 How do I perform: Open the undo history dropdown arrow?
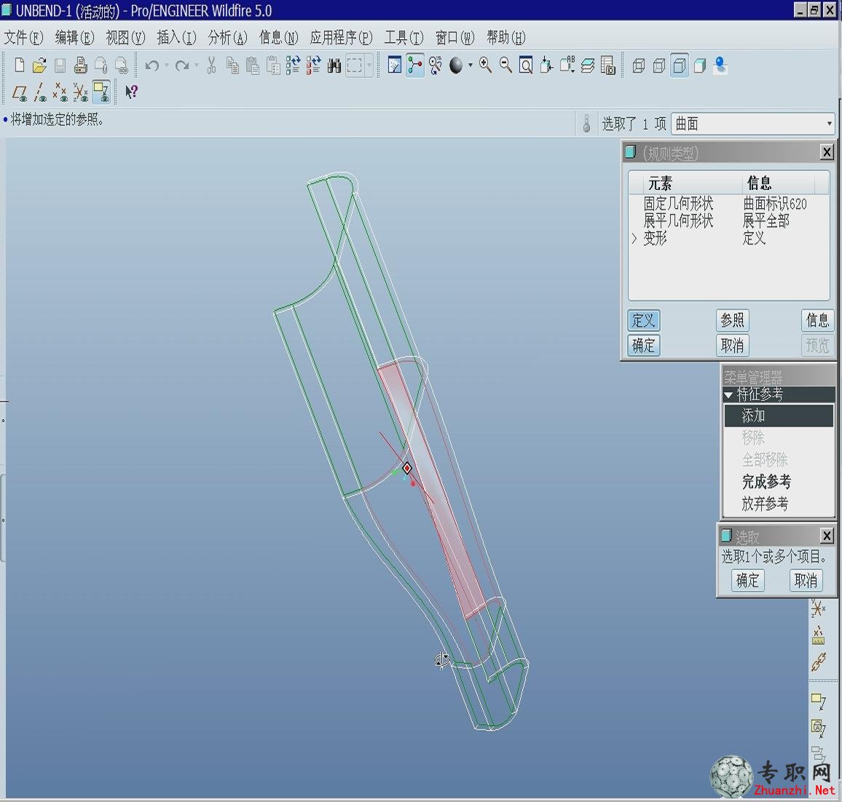tap(167, 65)
